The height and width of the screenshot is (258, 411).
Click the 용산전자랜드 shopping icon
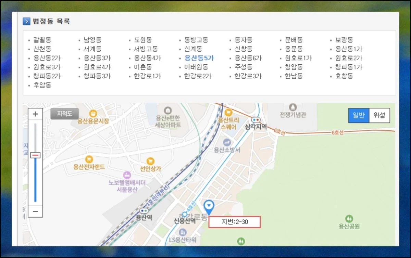click(89, 159)
